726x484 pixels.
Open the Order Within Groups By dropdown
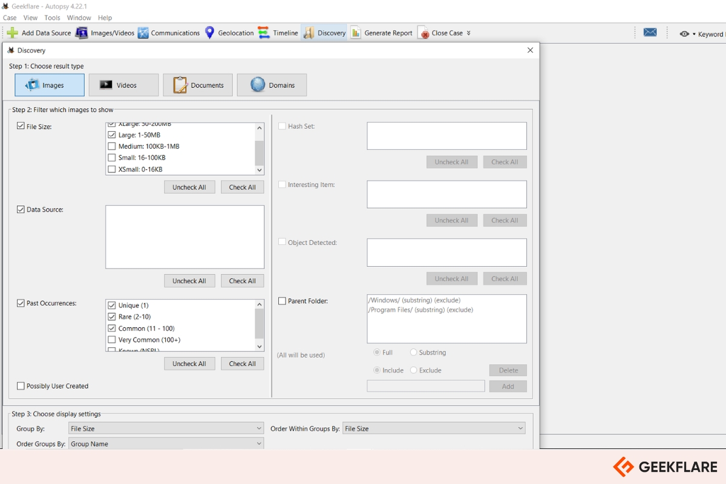(x=434, y=428)
